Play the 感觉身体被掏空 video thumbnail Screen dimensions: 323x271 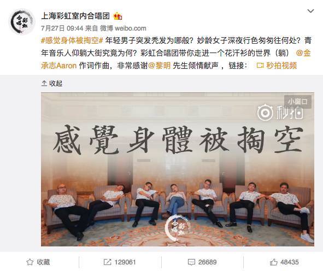point(178,169)
